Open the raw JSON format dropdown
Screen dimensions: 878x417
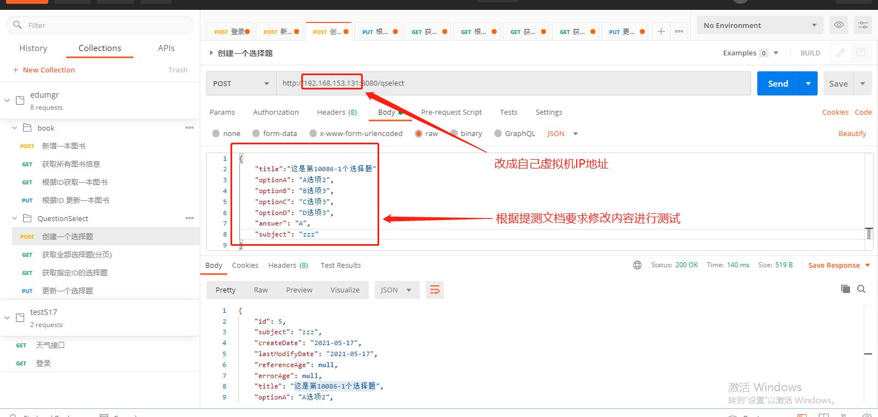click(x=562, y=133)
